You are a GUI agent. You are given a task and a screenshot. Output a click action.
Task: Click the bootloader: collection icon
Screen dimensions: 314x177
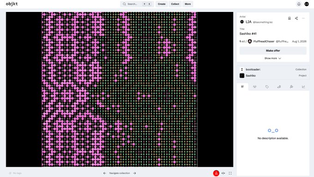click(242, 69)
